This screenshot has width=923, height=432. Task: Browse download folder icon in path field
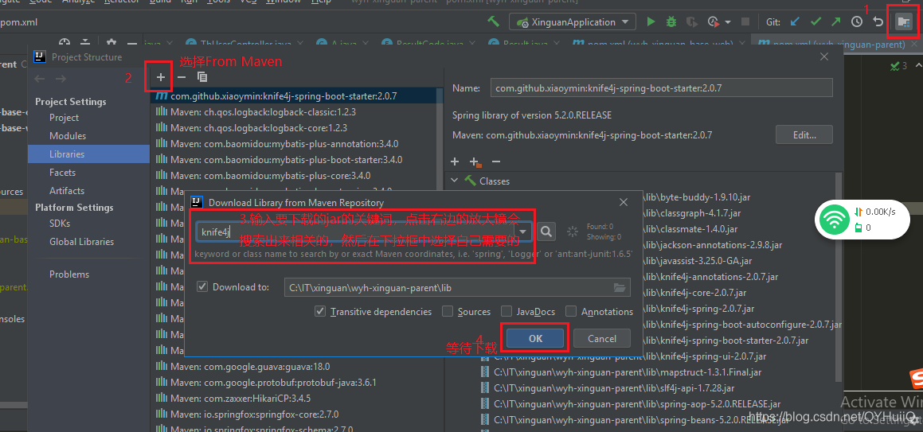[620, 287]
